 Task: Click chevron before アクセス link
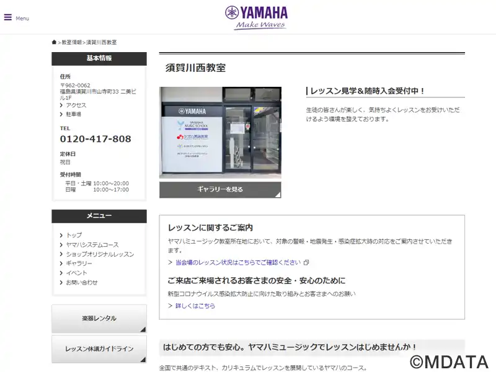(61, 105)
